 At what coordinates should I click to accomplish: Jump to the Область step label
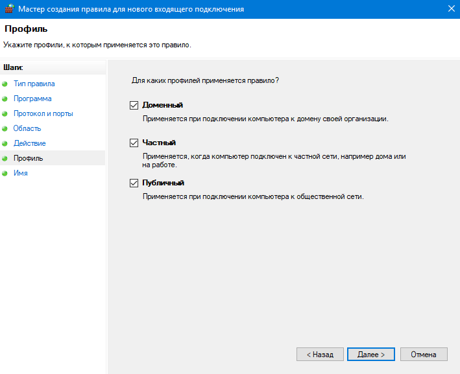pos(27,128)
